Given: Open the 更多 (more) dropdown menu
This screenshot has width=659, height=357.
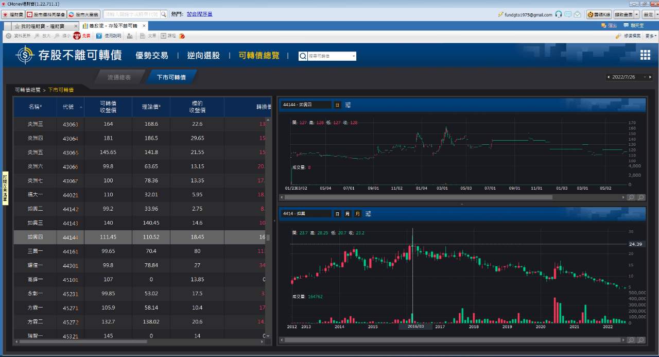Looking at the screenshot, I should pos(651,36).
